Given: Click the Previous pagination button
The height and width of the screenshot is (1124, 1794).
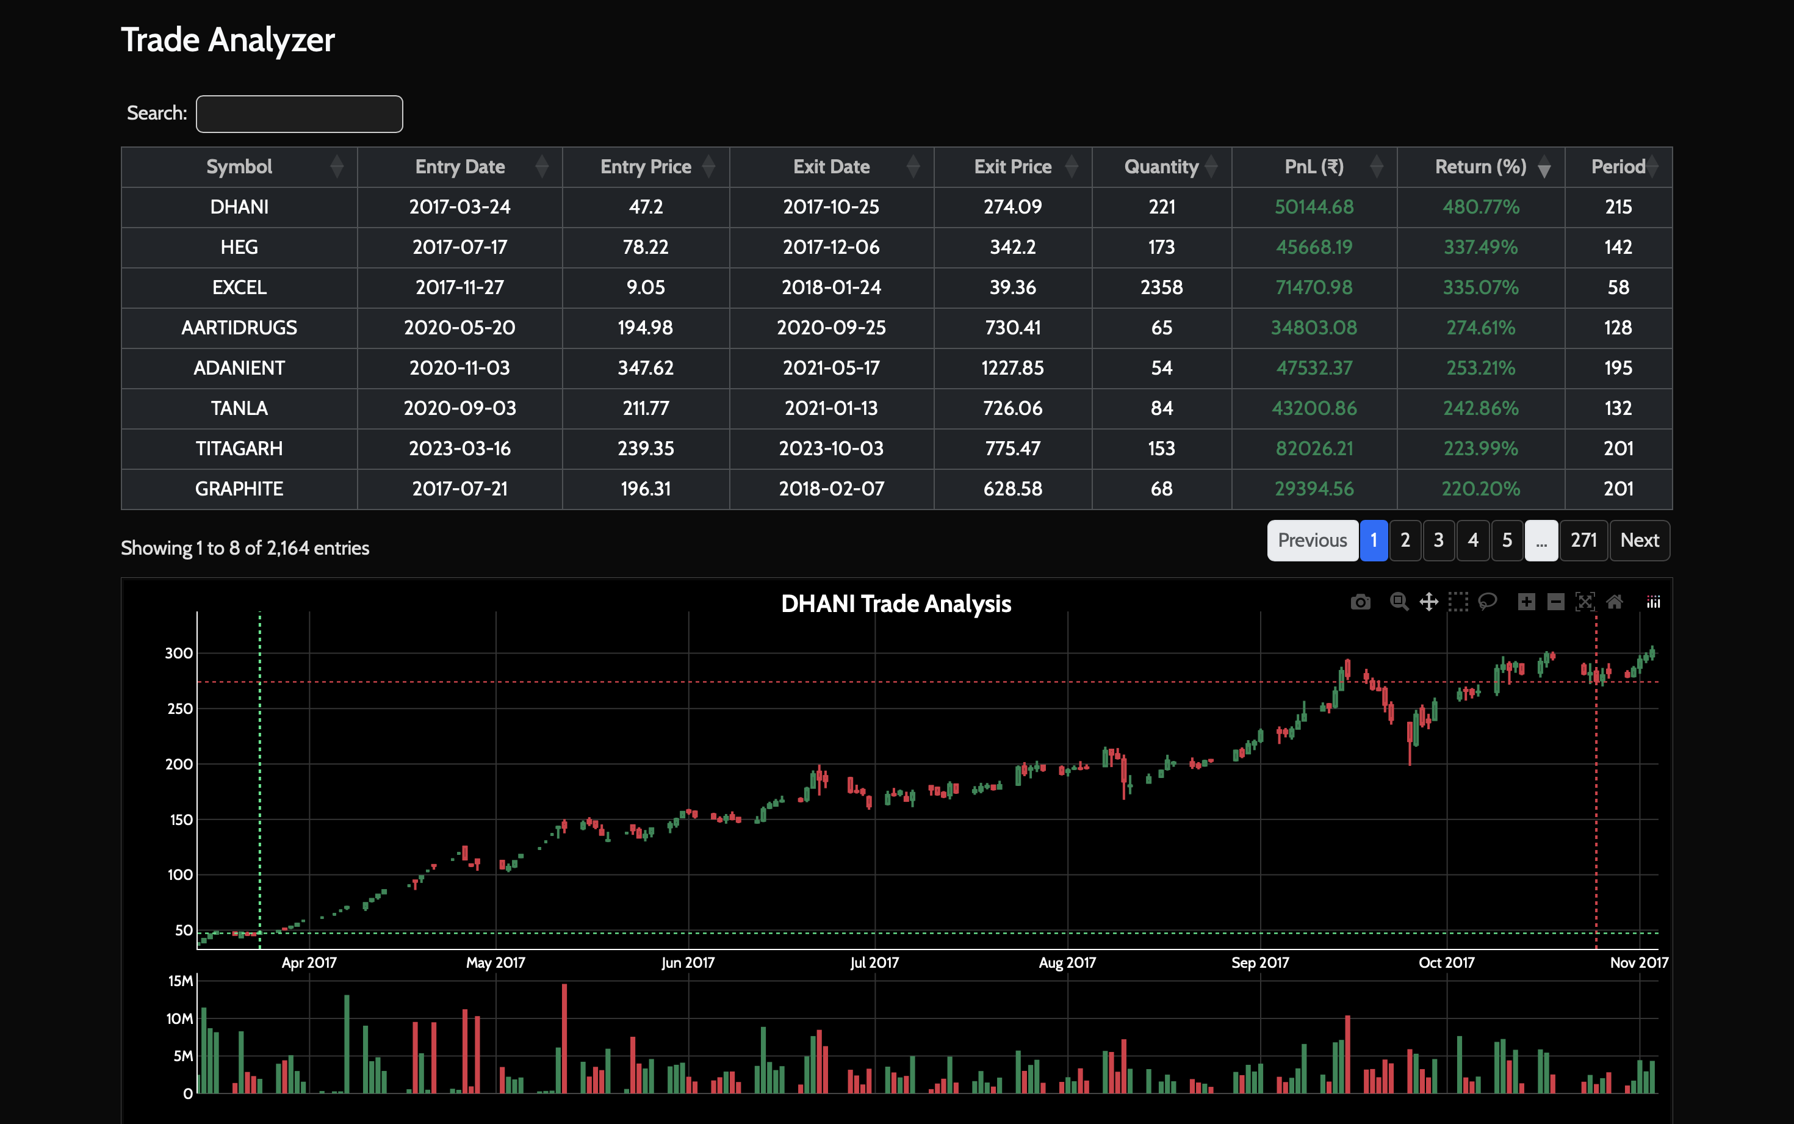Looking at the screenshot, I should [x=1312, y=541].
